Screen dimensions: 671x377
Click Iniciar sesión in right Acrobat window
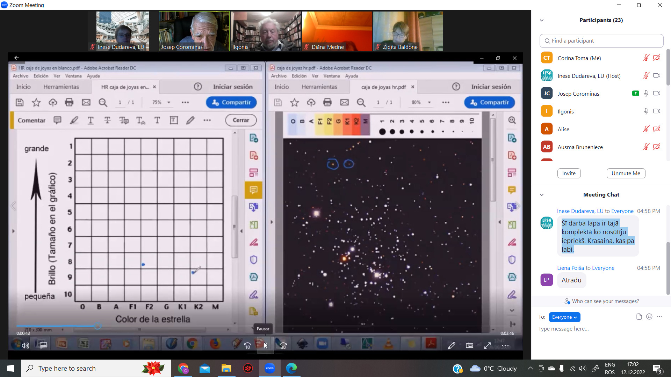point(491,87)
